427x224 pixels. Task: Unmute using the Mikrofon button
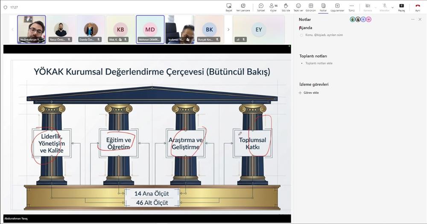(385, 7)
